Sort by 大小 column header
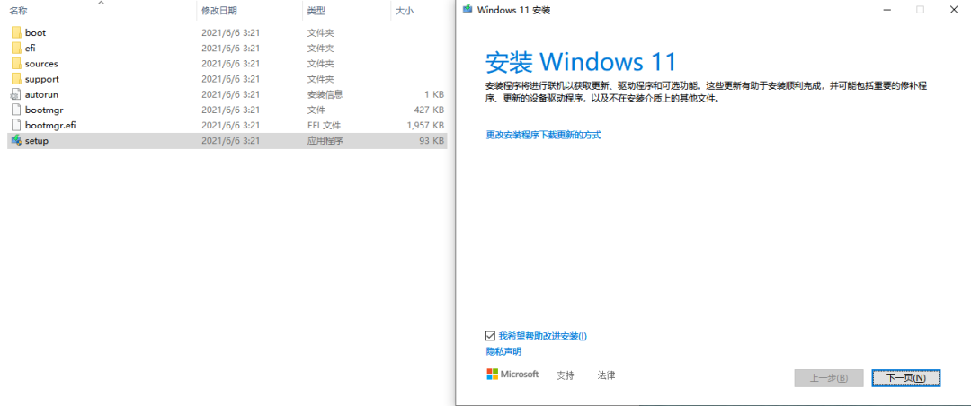The width and height of the screenshot is (971, 406). (x=404, y=10)
